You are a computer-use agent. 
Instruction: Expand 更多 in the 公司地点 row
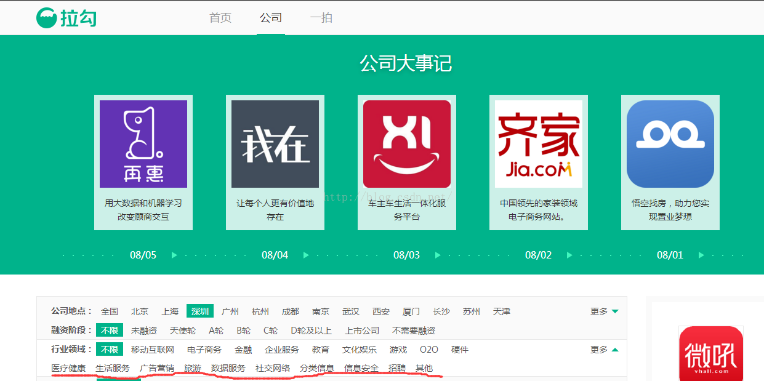[605, 311]
